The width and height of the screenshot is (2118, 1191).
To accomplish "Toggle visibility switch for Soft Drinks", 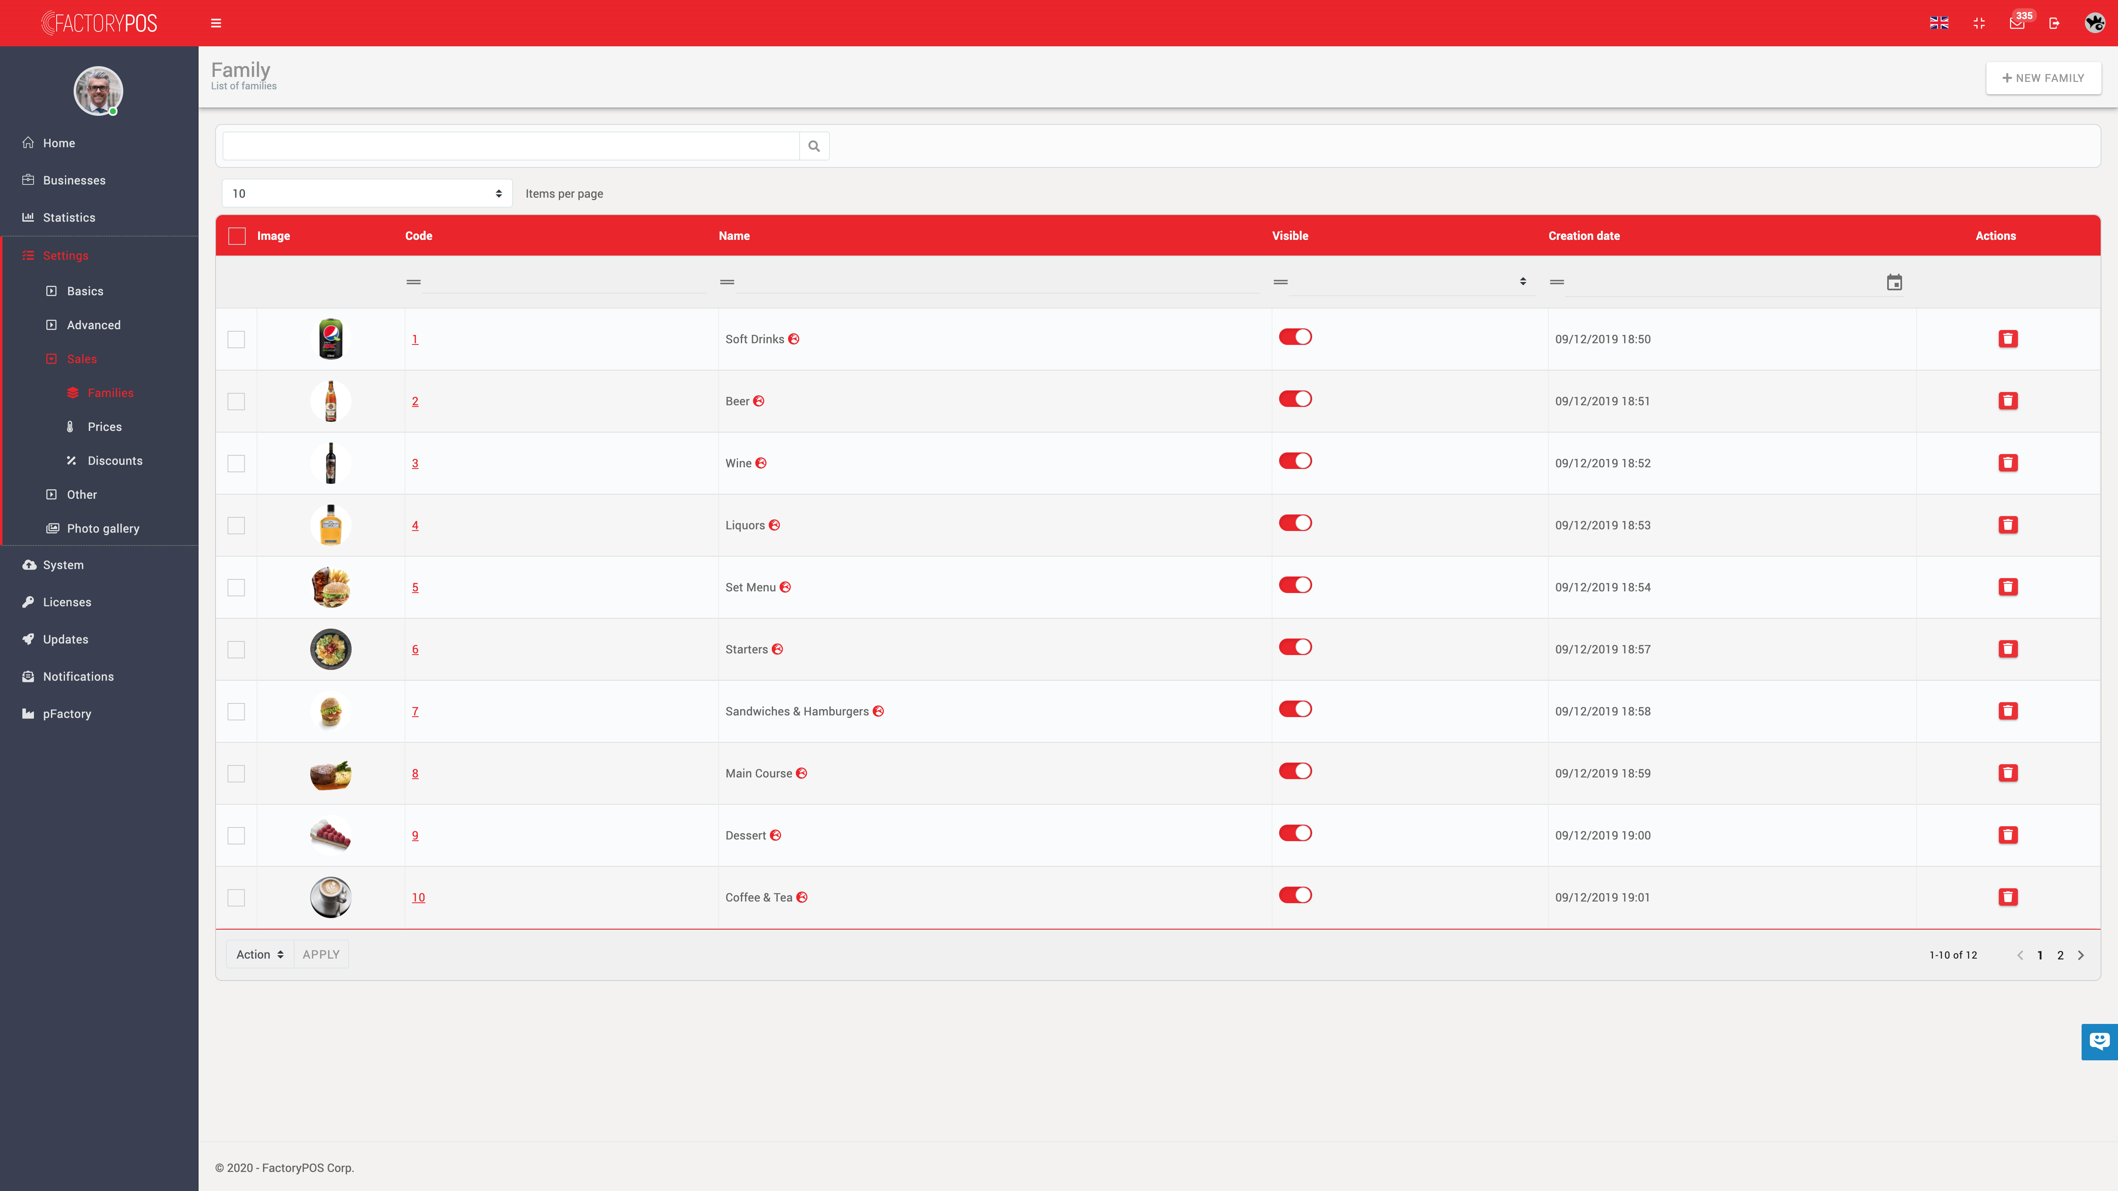I will 1295,337.
